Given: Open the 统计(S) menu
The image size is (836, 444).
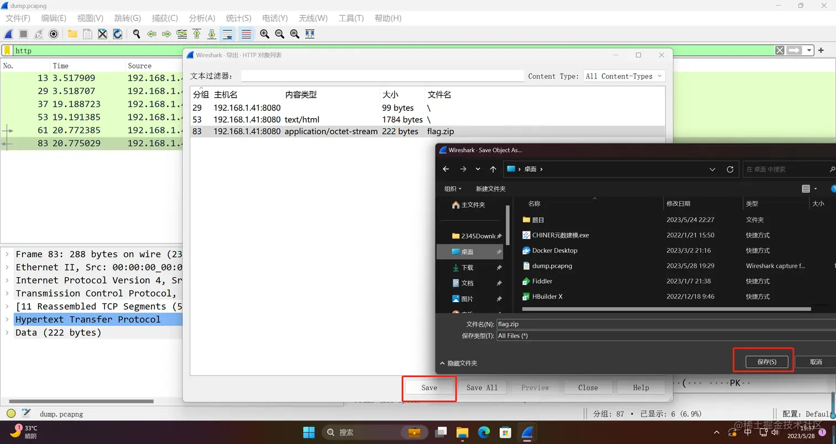Looking at the screenshot, I should (239, 18).
